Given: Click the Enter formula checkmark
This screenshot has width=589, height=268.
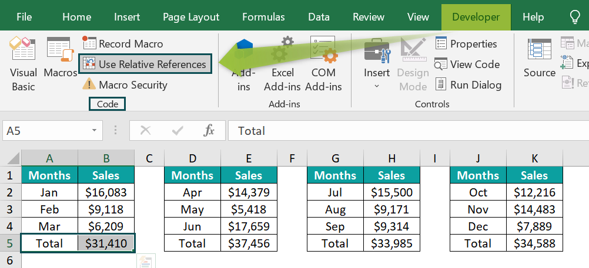Looking at the screenshot, I should tap(177, 130).
